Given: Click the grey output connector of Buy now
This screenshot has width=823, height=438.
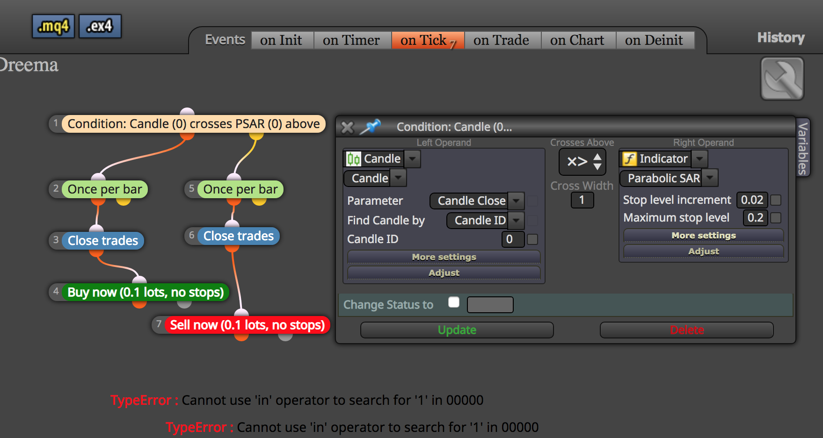Looking at the screenshot, I should 184,304.
